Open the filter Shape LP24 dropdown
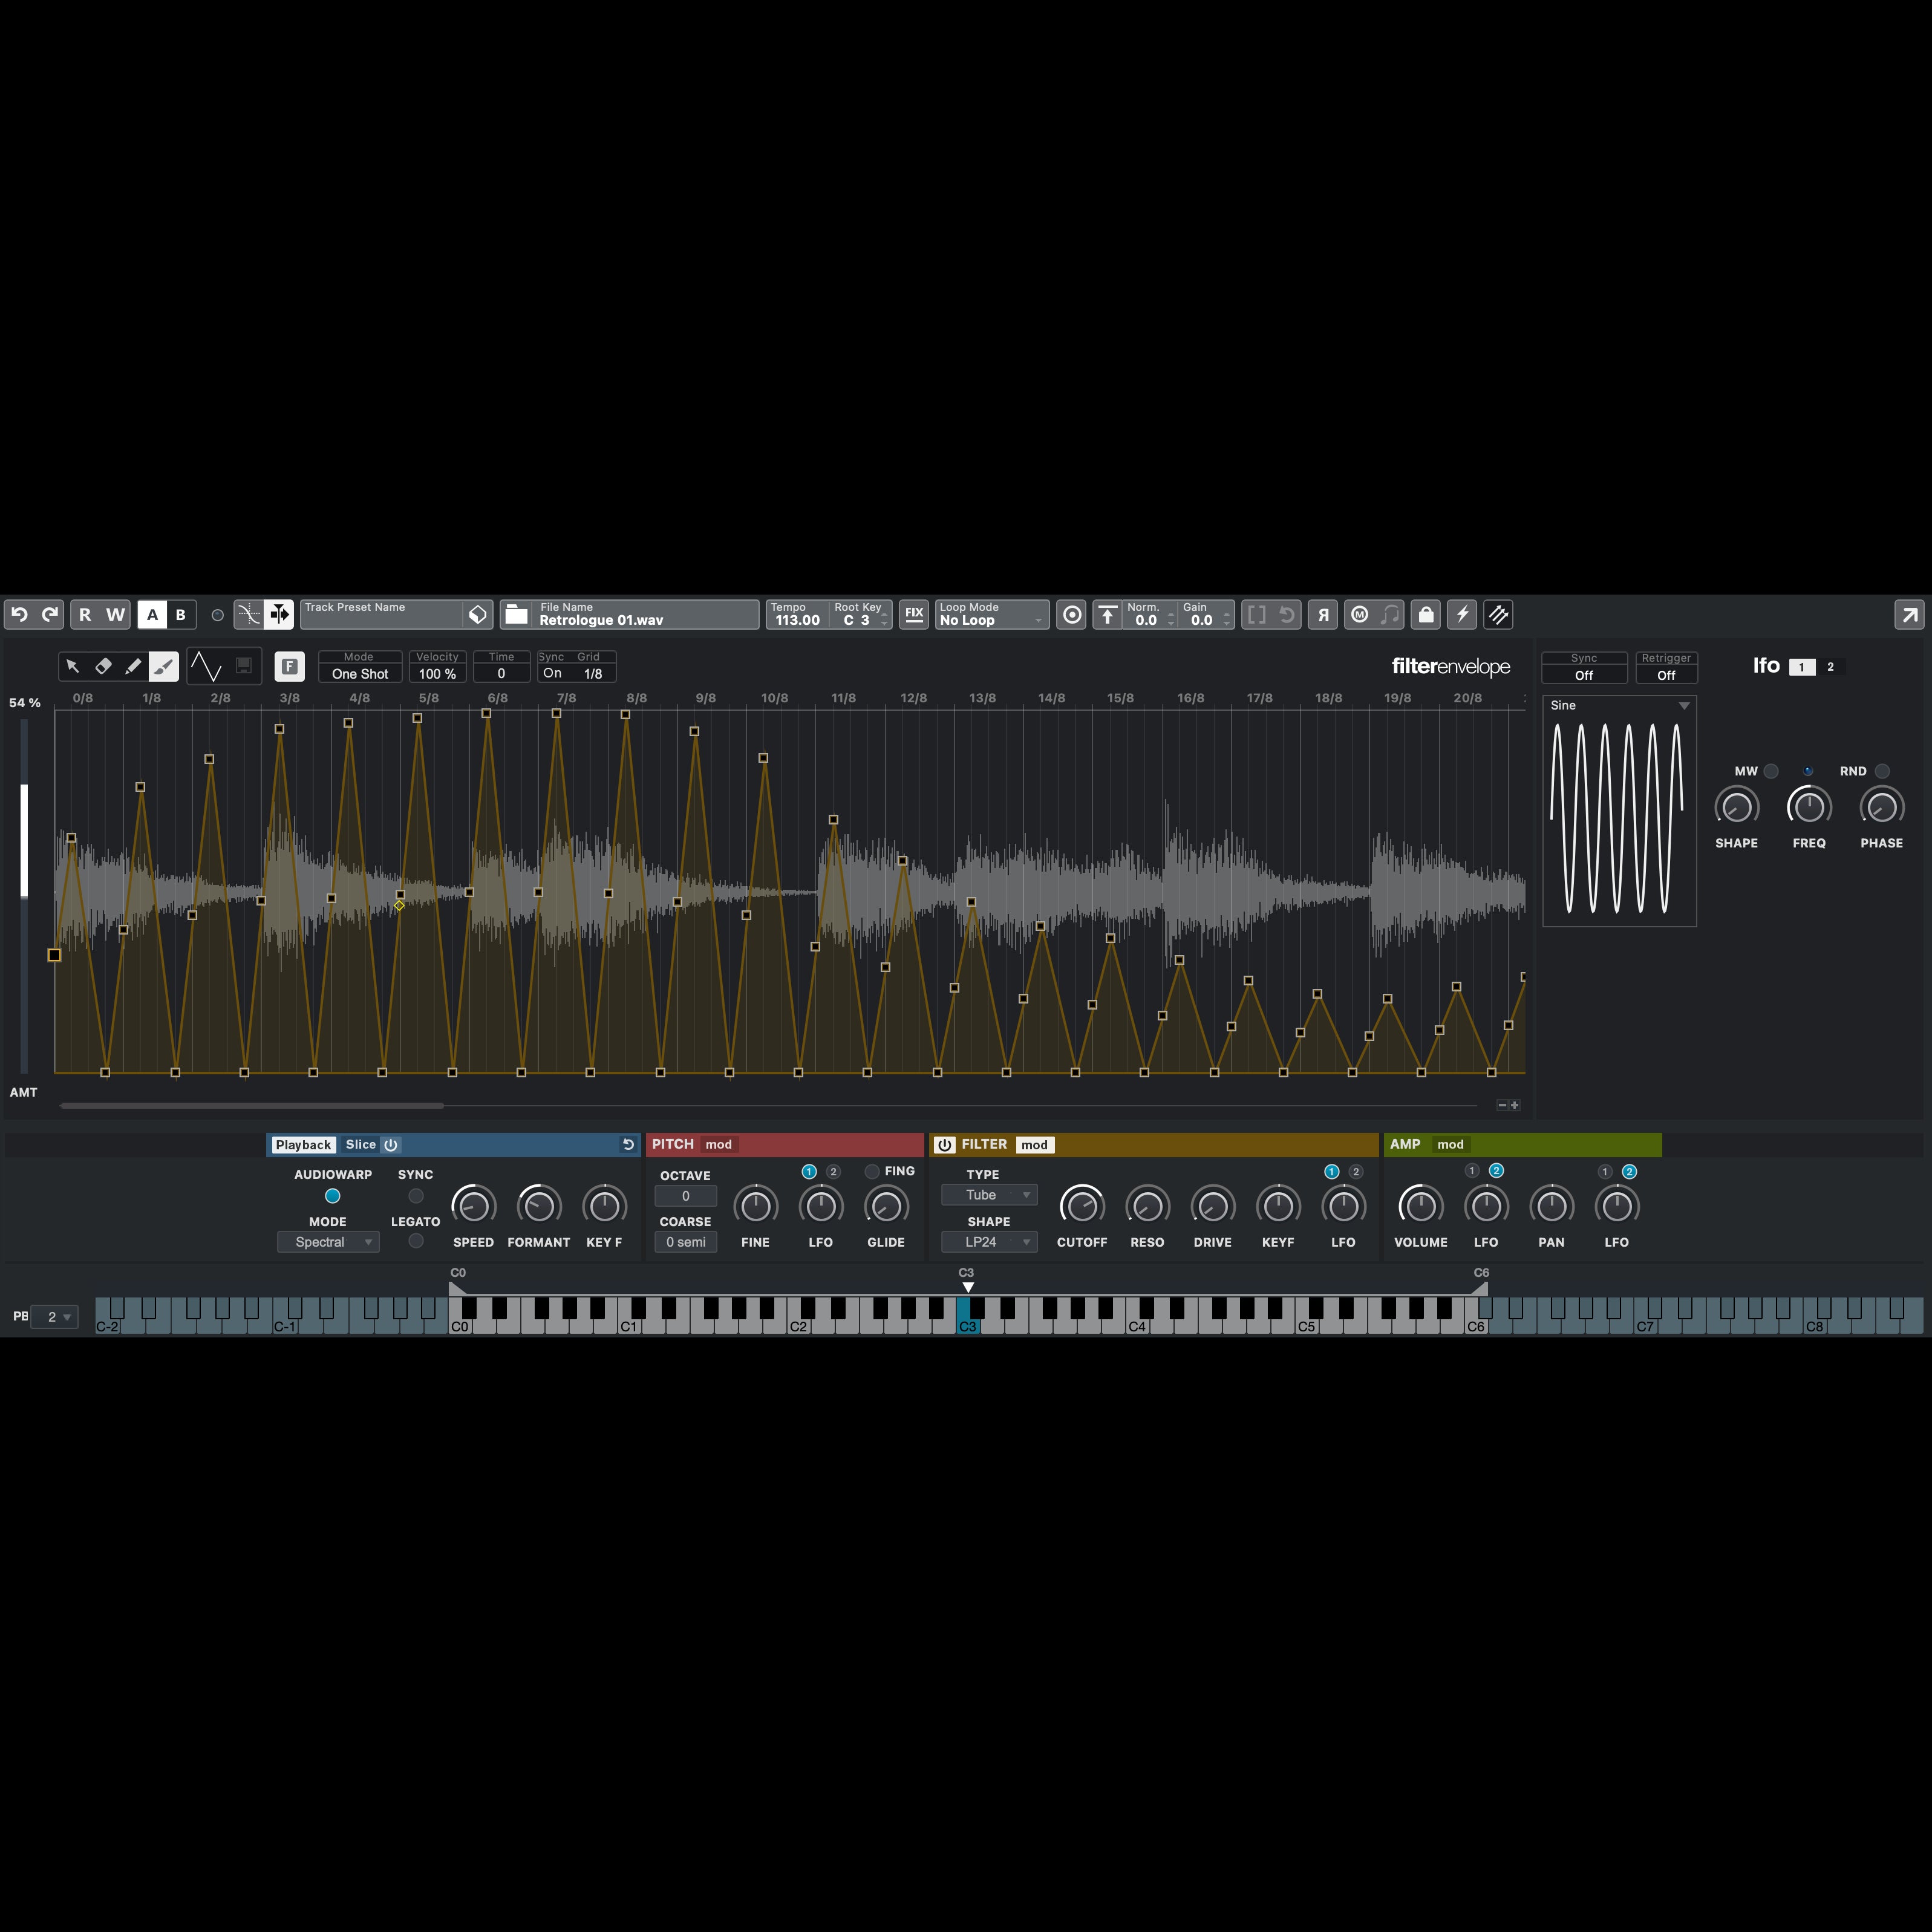 989,1242
